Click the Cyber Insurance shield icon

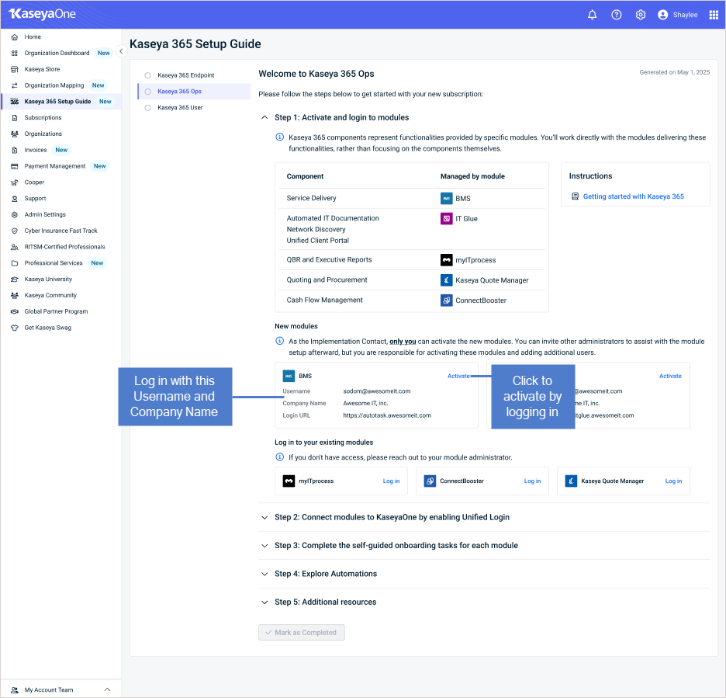click(15, 231)
